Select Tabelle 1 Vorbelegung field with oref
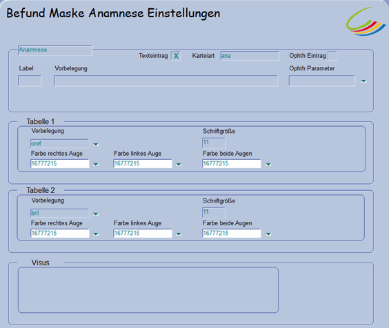Screen dimensions: 389x328 pyautogui.click(x=59, y=143)
